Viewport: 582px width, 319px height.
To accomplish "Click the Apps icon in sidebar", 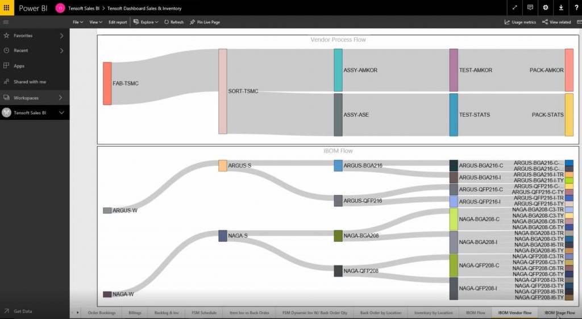I will 6,66.
